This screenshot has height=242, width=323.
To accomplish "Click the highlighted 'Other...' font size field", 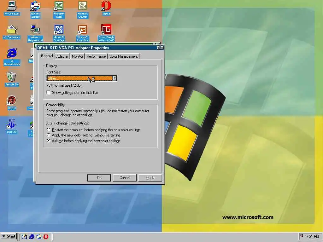I will click(80, 78).
